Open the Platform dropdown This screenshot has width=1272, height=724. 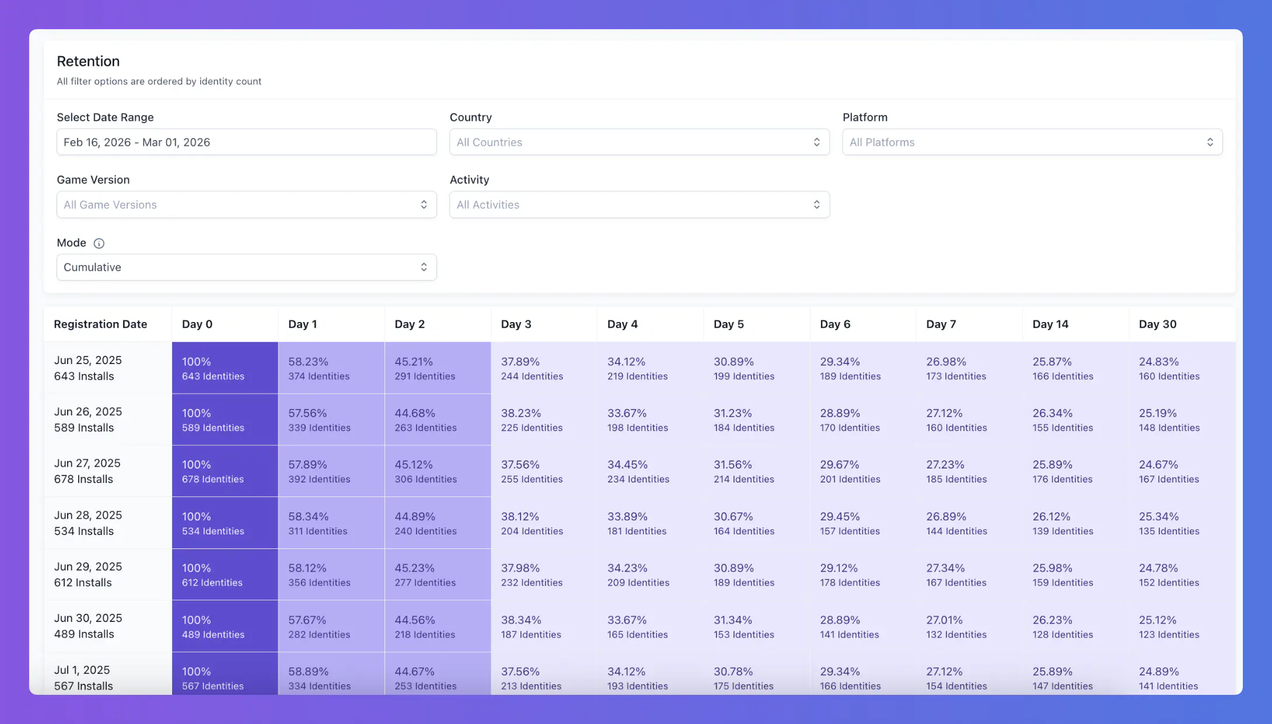[1033, 142]
